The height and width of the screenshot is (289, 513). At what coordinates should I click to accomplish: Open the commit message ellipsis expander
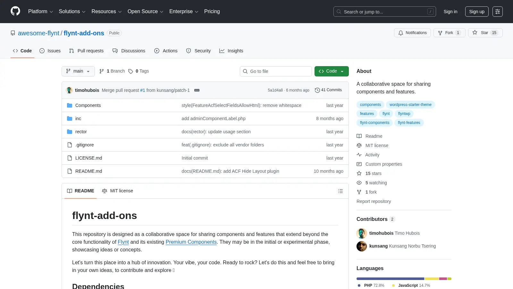click(x=197, y=90)
